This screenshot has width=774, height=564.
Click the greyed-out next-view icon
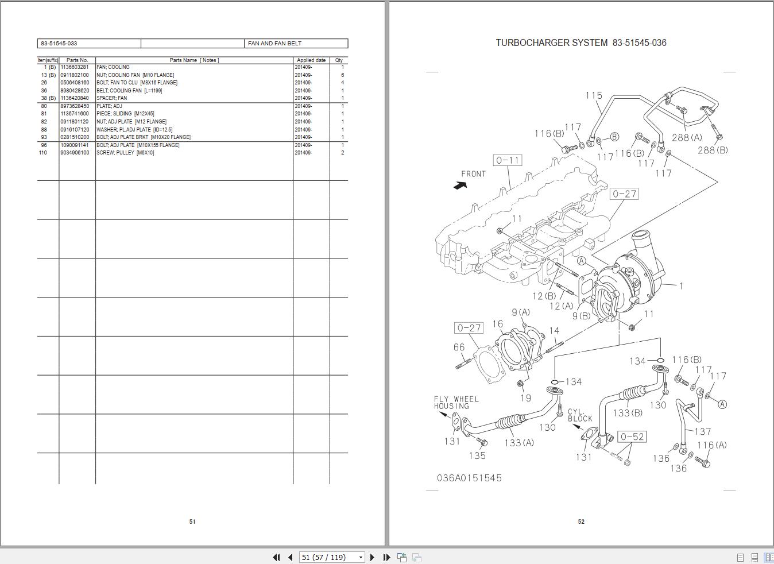tap(417, 557)
